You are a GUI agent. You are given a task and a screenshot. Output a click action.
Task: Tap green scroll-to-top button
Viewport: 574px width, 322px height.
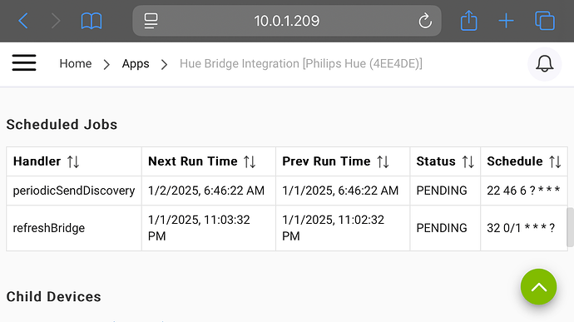tap(538, 287)
